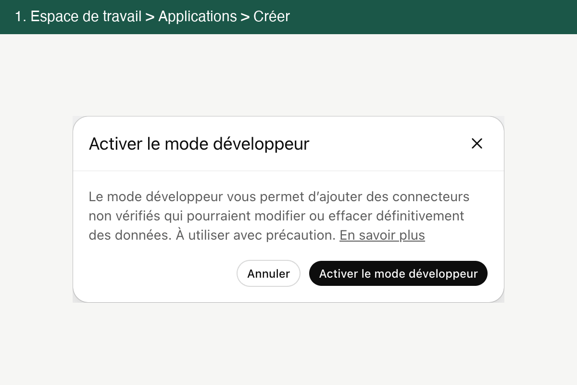Click the dialog title Activer le mode développeur
The height and width of the screenshot is (385, 577).
[199, 144]
